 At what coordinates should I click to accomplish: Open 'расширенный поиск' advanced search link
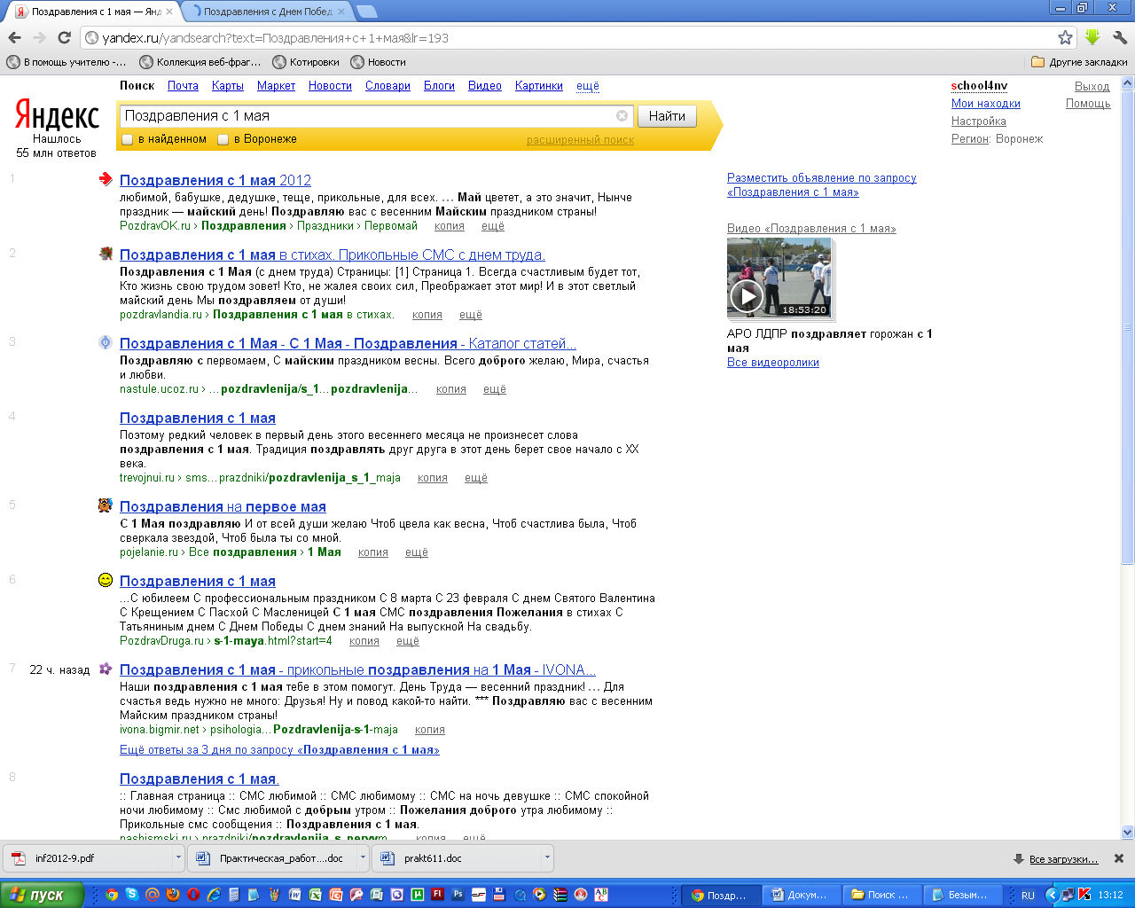click(x=580, y=140)
